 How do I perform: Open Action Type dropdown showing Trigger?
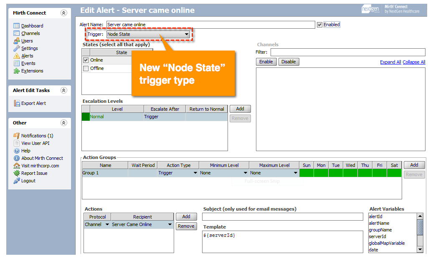point(178,173)
